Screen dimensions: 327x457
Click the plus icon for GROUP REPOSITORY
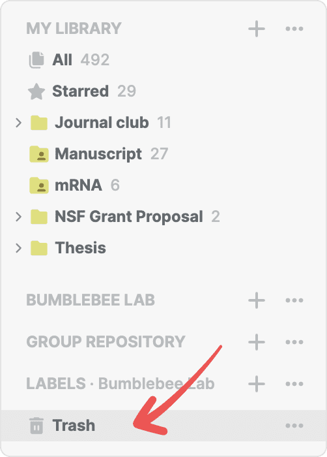tap(257, 342)
